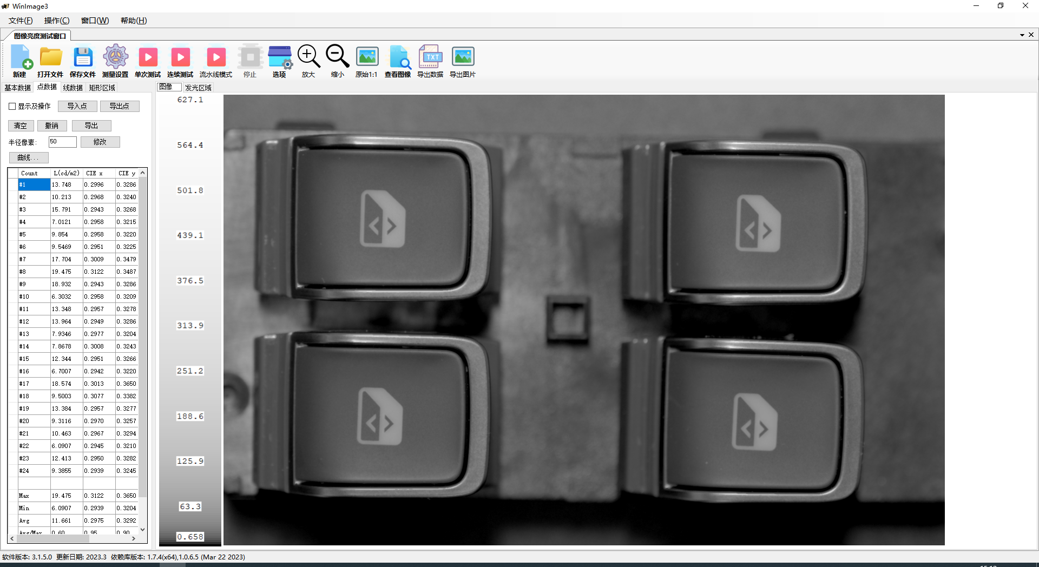Toggle the 显示及操作 checkbox
This screenshot has width=1039, height=567.
click(12, 107)
